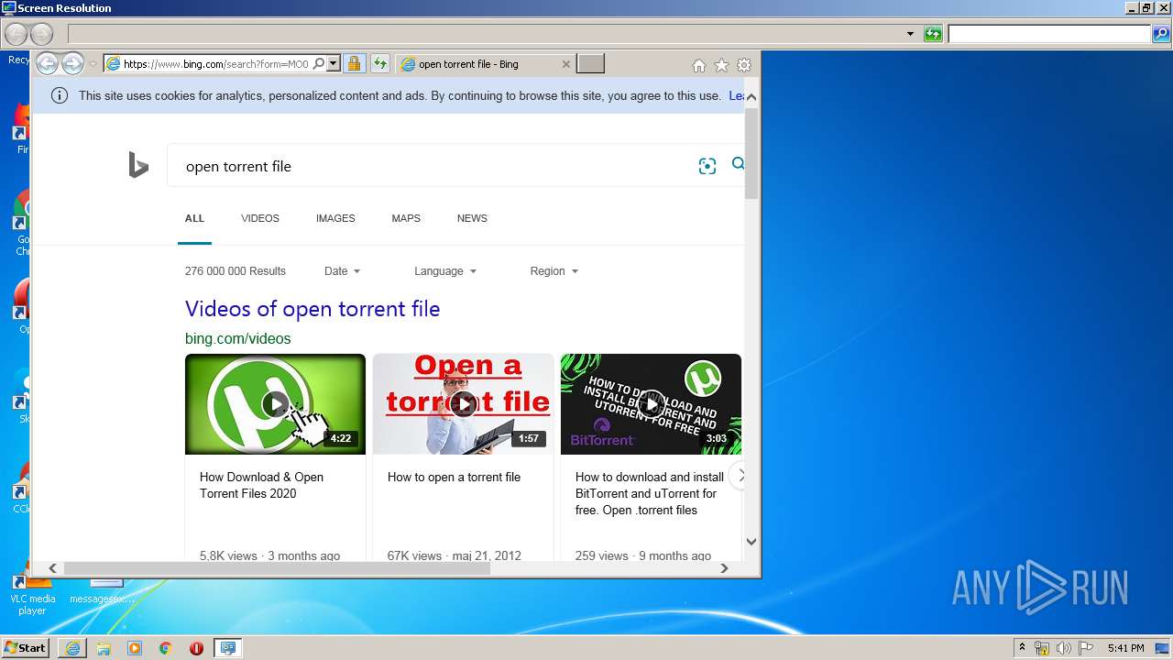Open the media player taskbar icon

[x=135, y=648]
